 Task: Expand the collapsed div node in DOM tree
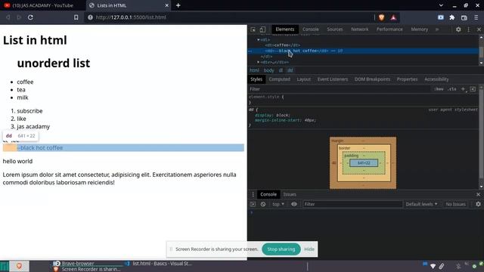pos(259,62)
